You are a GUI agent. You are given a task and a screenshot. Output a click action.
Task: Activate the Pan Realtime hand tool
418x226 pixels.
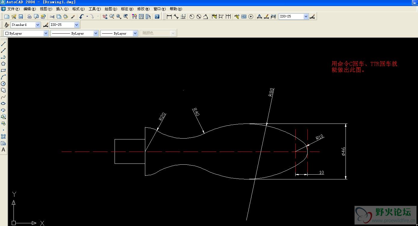[105, 17]
